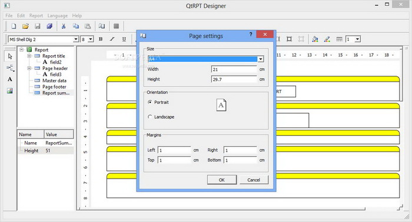Click the blue stacked-pages toolbar icon
412x222 pixels.
point(49,26)
